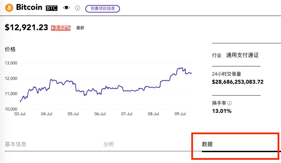The image size is (281, 163).
Task: Click the 13,000 y-axis label
Action: pos(11,63)
